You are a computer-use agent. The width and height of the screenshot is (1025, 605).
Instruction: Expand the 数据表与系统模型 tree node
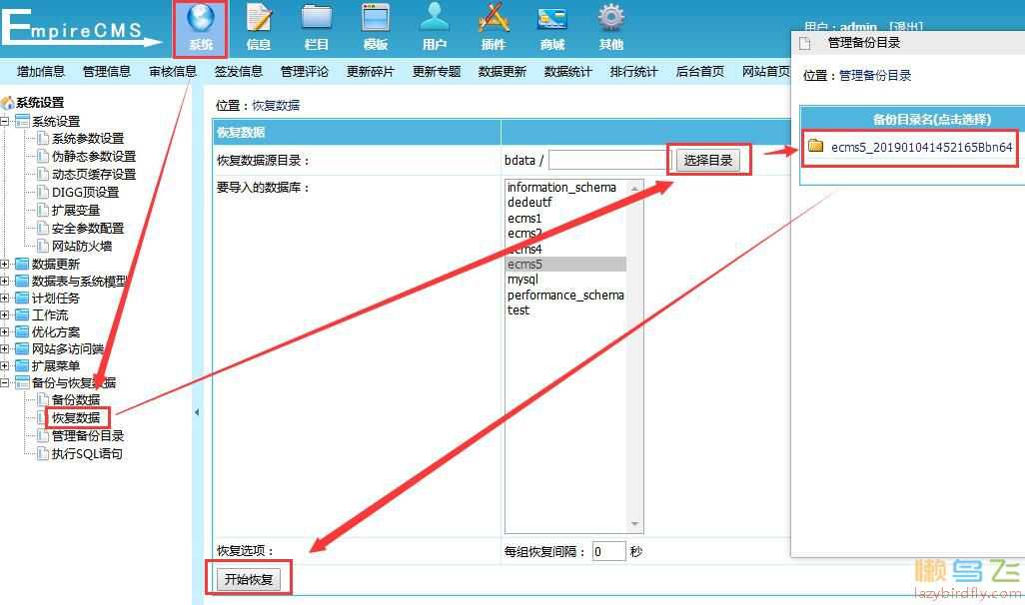pos(5,281)
